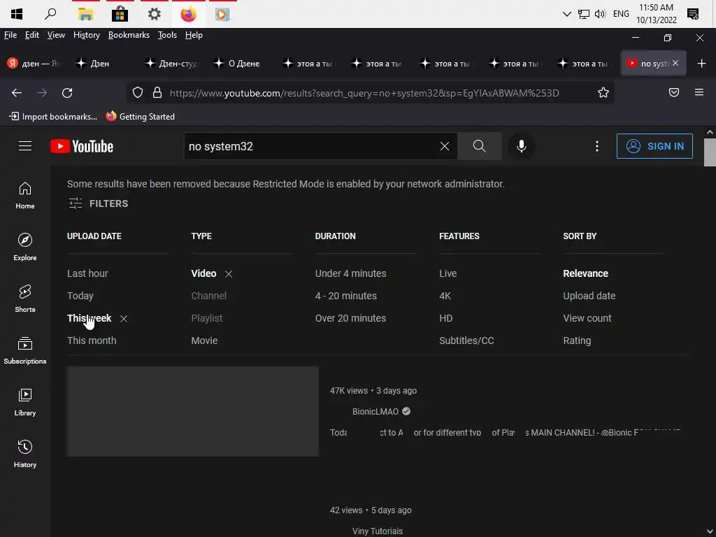The width and height of the screenshot is (716, 537).
Task: Open Shorts in the sidebar
Action: pyautogui.click(x=25, y=299)
